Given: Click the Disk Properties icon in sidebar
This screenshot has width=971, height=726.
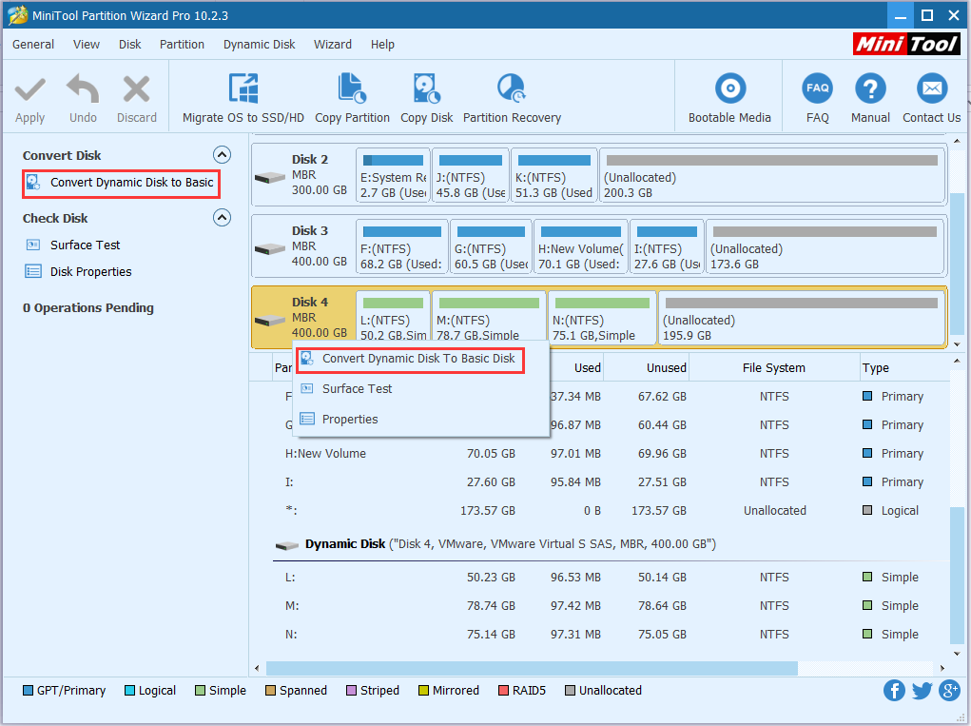Looking at the screenshot, I should point(33,271).
